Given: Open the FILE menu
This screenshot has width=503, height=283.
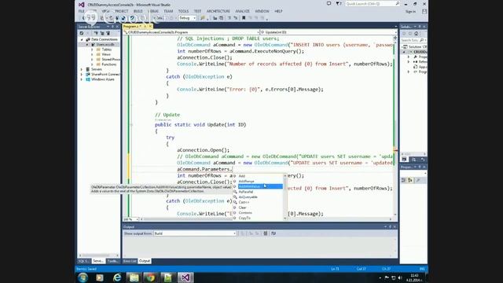Looking at the screenshot, I should pos(82,11).
